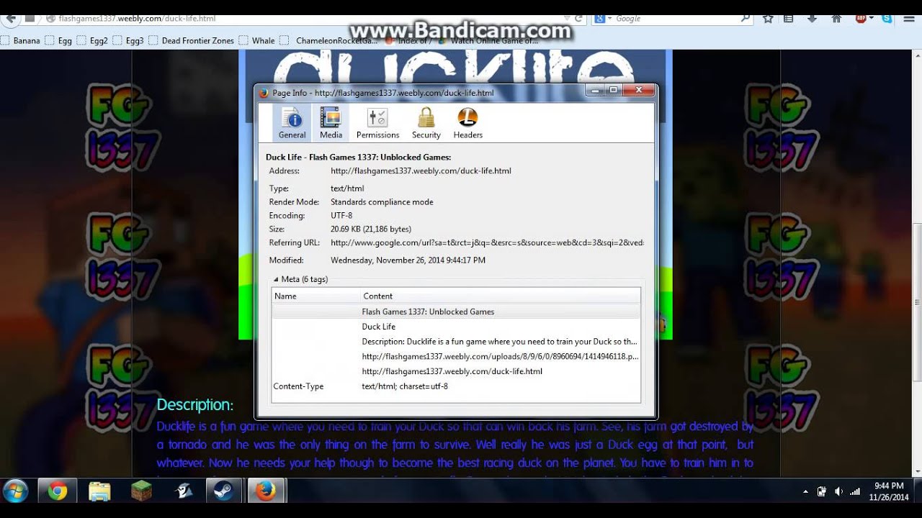Collapse the Meta (6 tags) section
Viewport: 922px width, 518px height.
[x=276, y=279]
